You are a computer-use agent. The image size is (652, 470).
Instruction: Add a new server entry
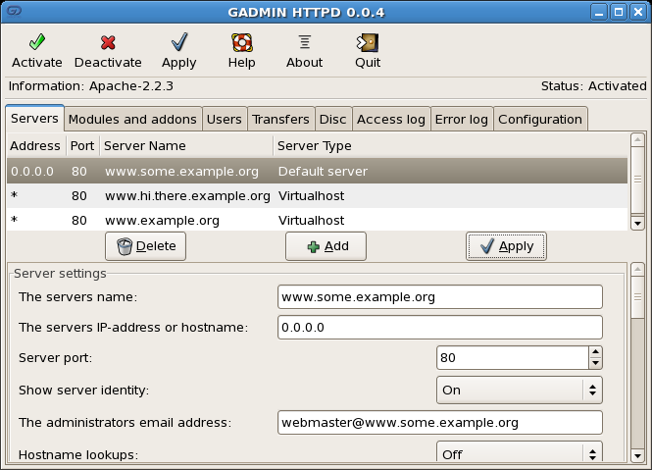coord(326,246)
